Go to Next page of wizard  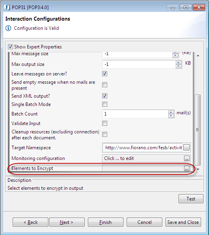point(67,222)
